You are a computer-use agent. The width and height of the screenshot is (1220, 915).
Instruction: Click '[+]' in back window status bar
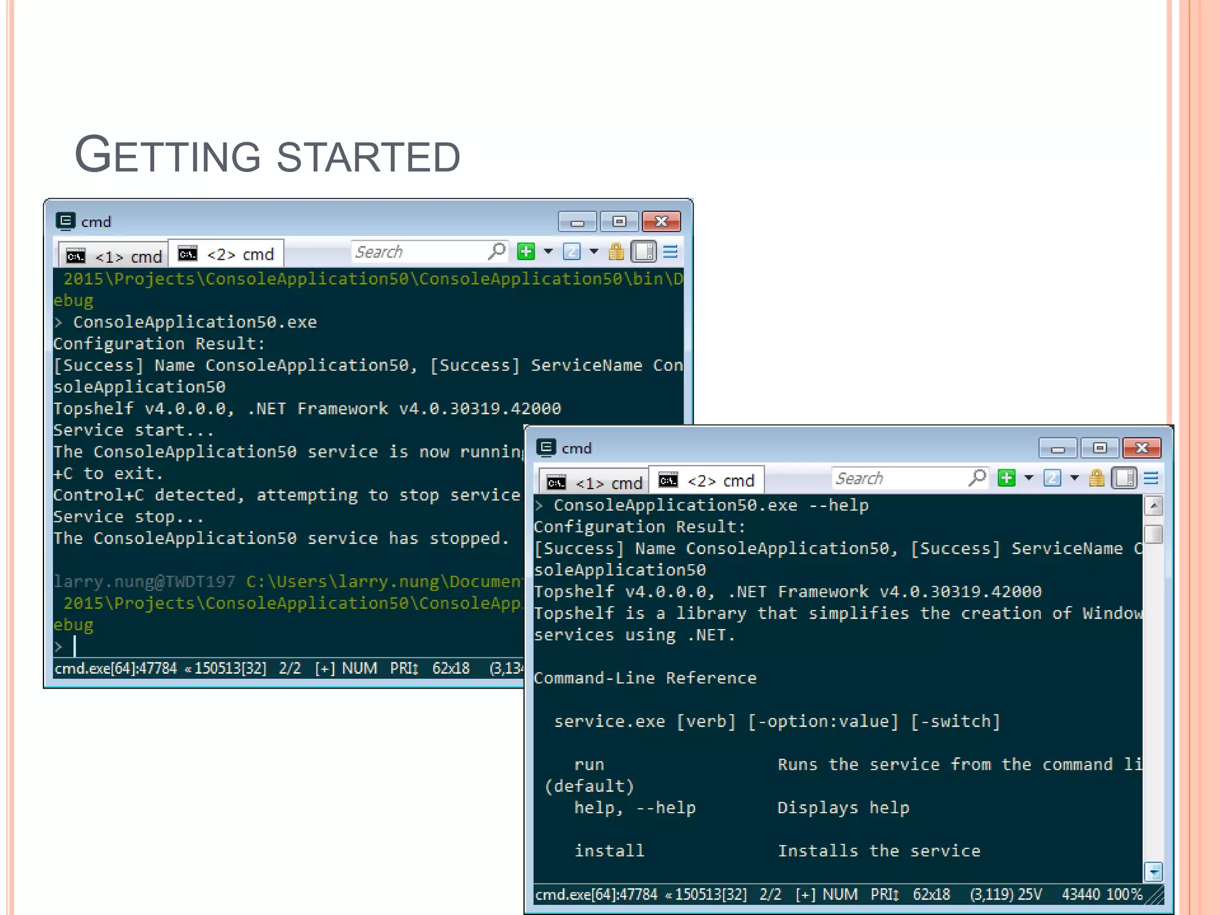pos(325,668)
